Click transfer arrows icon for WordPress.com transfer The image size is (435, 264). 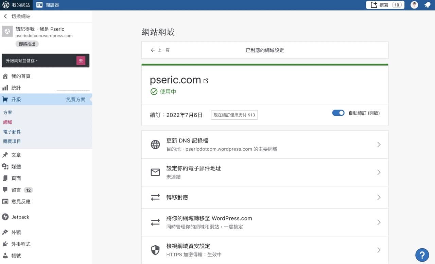155,222
